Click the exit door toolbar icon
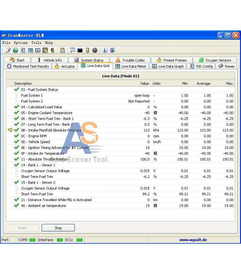This screenshot has width=241, height=274. coord(112,51)
